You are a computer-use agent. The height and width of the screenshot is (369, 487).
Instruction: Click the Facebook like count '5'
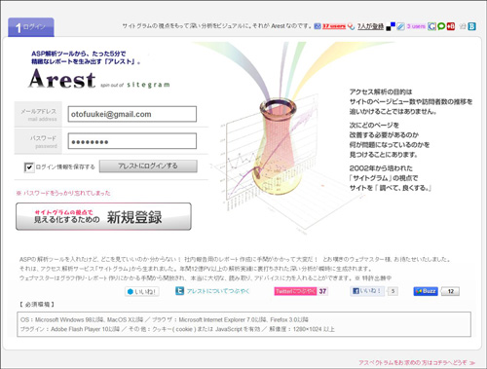point(393,291)
